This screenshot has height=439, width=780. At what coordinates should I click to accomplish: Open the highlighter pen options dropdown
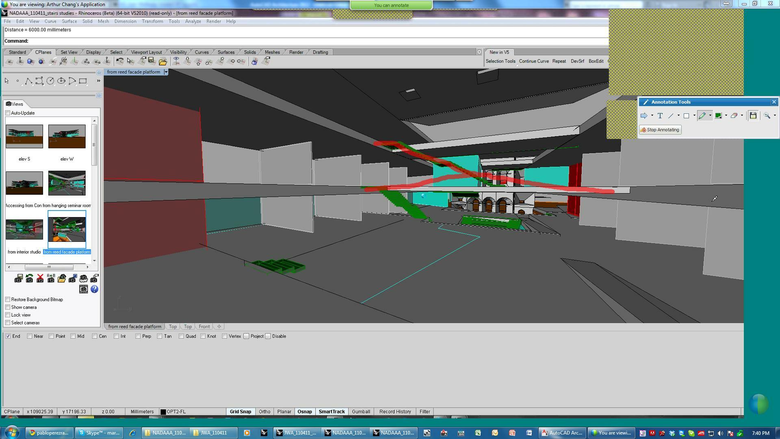(x=711, y=116)
